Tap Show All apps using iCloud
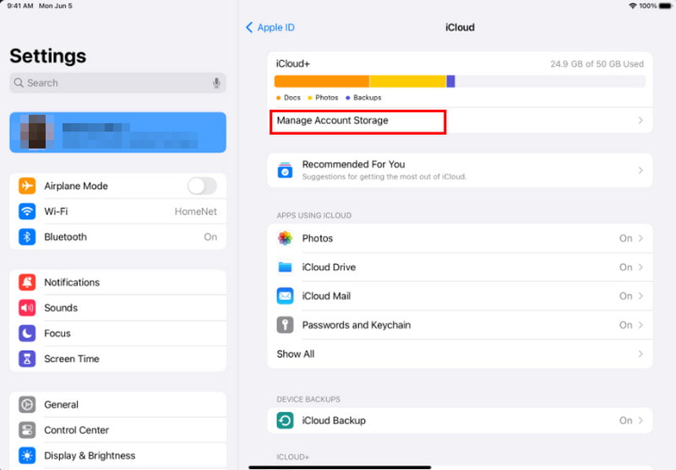676x470 pixels. tap(460, 354)
